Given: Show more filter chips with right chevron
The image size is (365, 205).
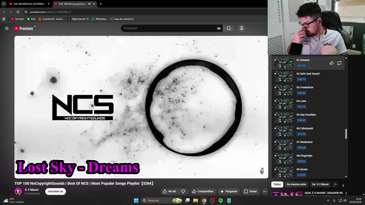Looking at the screenshot, I should tap(343, 185).
